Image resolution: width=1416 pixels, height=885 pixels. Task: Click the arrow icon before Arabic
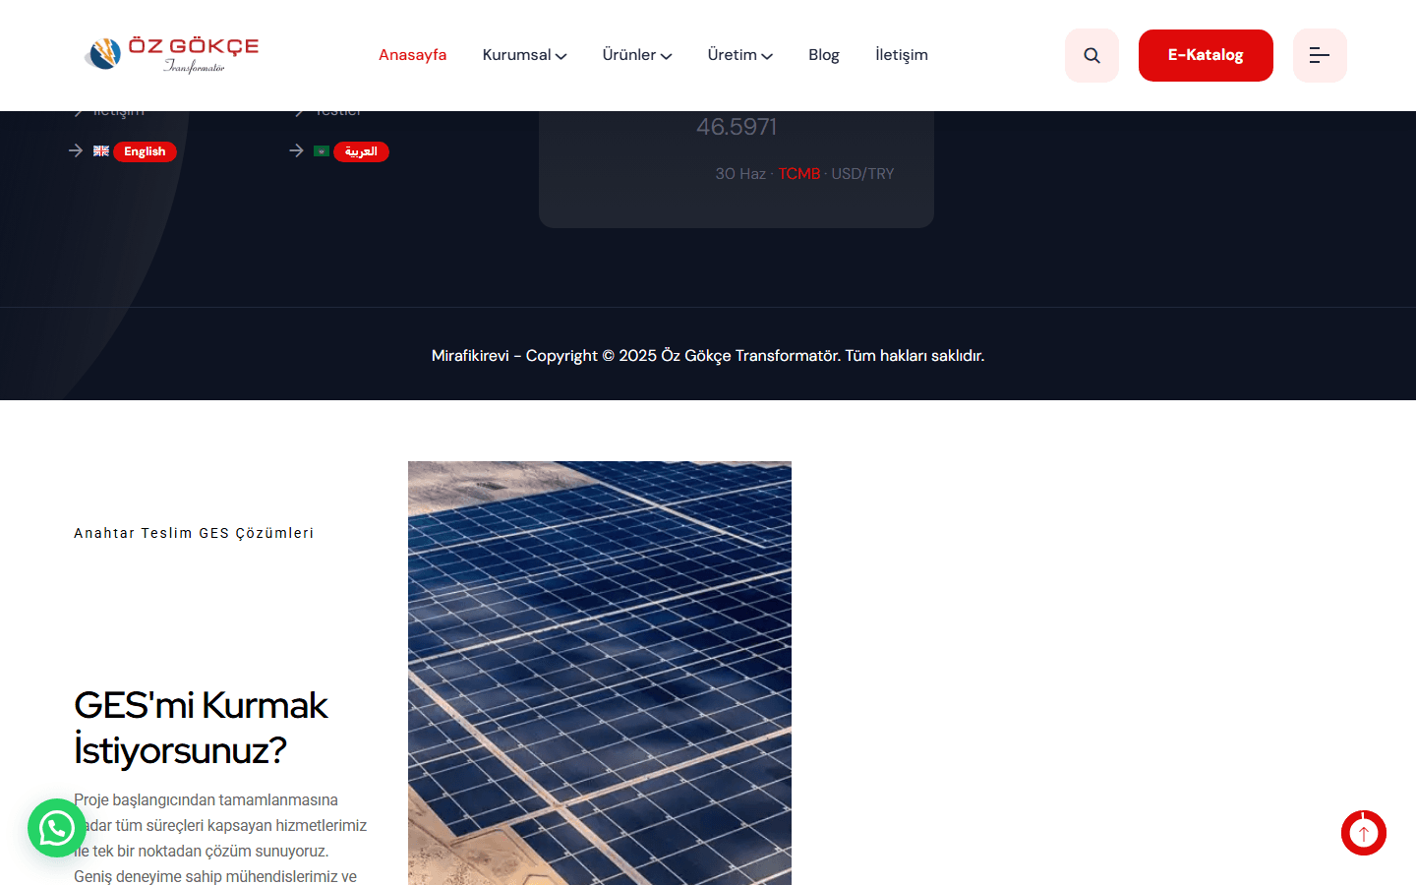[x=296, y=150]
